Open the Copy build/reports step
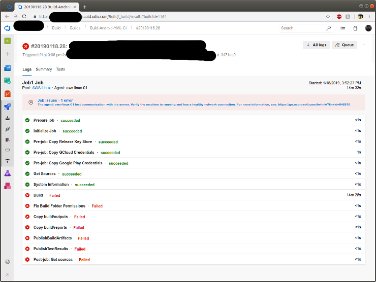 pyautogui.click(x=194, y=227)
